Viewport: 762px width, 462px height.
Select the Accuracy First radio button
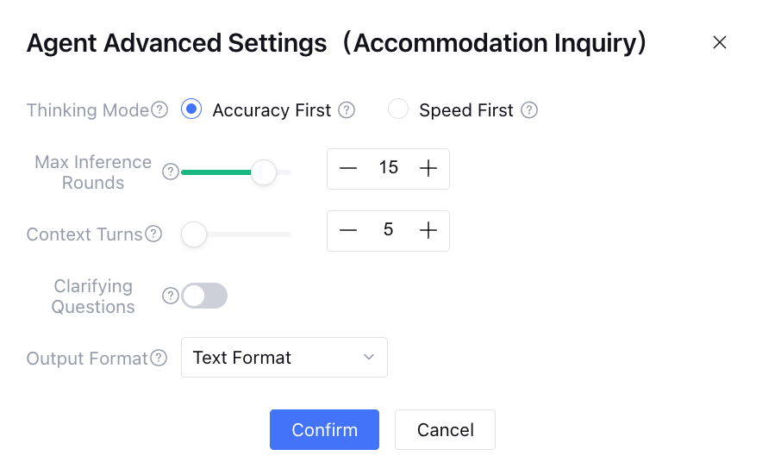click(191, 109)
